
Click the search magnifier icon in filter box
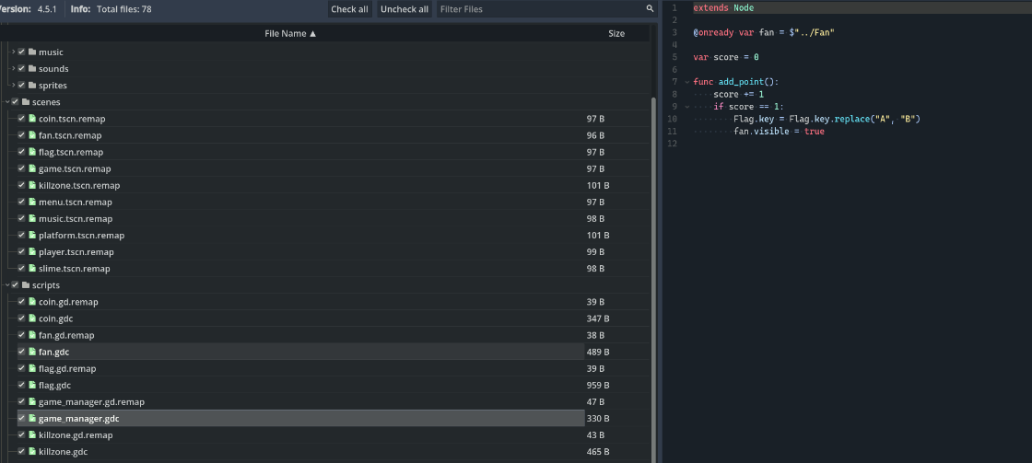pyautogui.click(x=650, y=9)
